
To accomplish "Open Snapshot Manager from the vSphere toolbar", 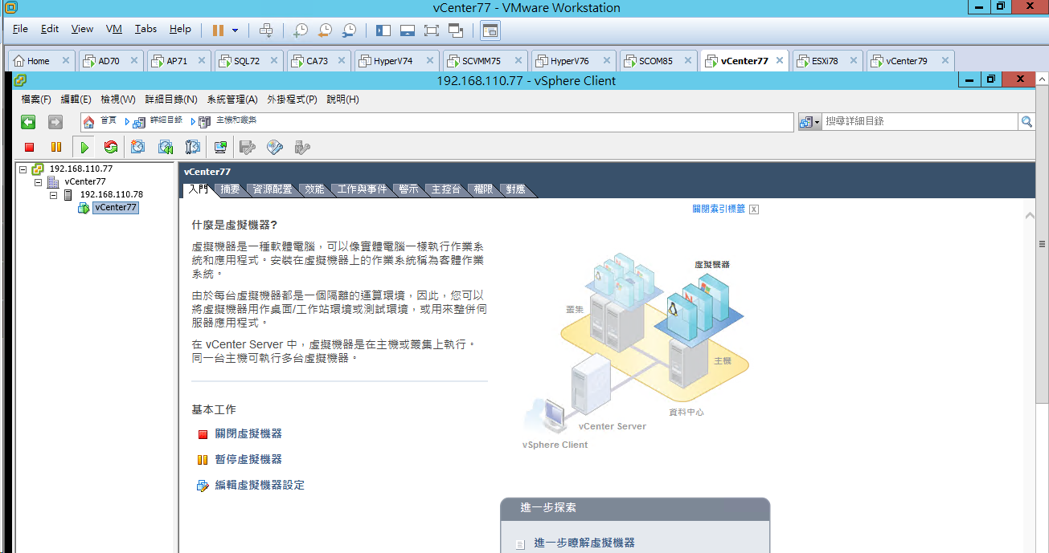I will point(193,147).
